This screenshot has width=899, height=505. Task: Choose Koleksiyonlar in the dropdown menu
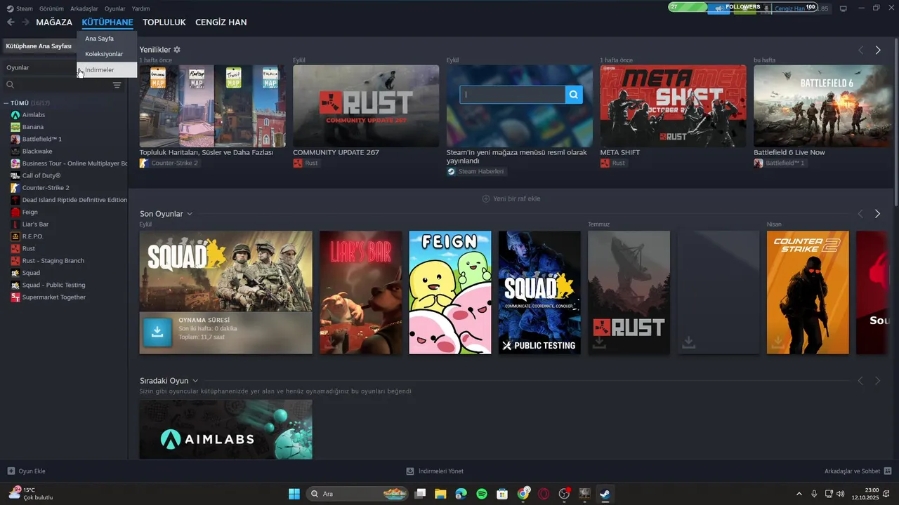tap(107, 54)
